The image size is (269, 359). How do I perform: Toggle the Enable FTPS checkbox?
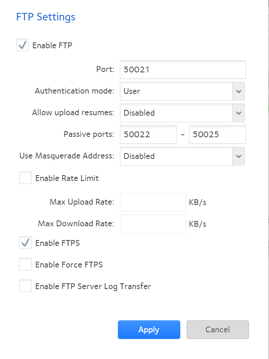click(x=25, y=243)
